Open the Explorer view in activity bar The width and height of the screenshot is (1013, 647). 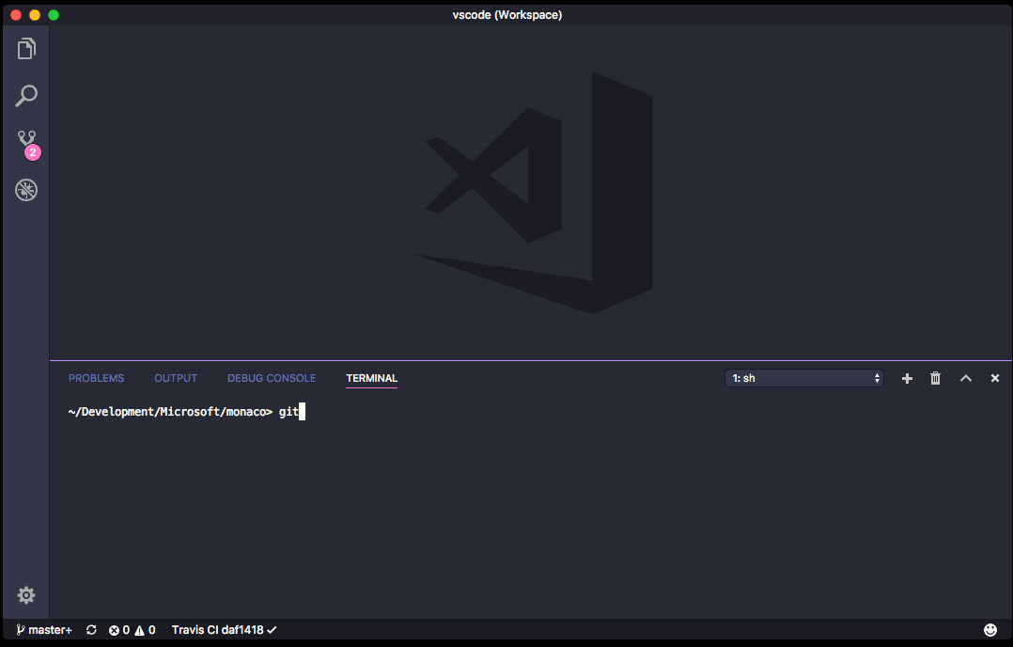tap(26, 49)
